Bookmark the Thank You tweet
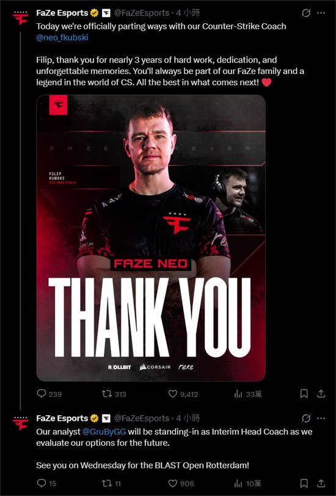Screen dimensions: 336x496 point(304,393)
